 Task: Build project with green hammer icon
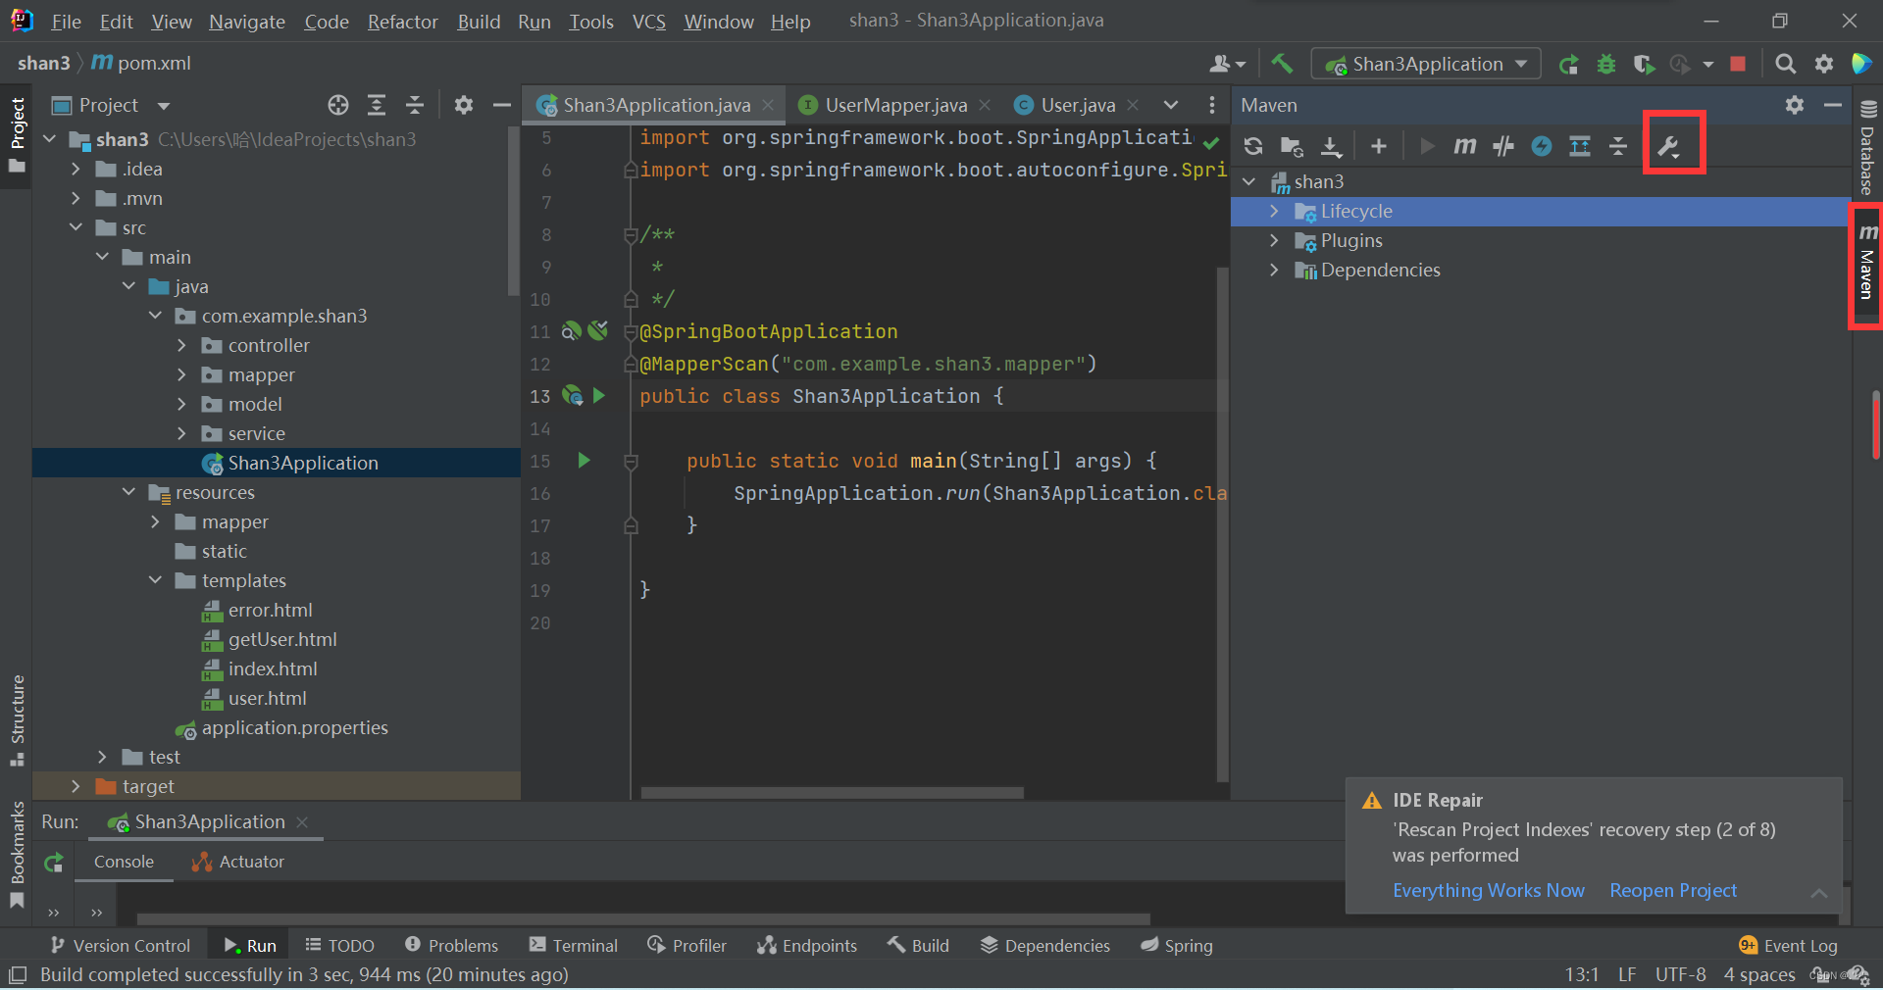click(1281, 64)
